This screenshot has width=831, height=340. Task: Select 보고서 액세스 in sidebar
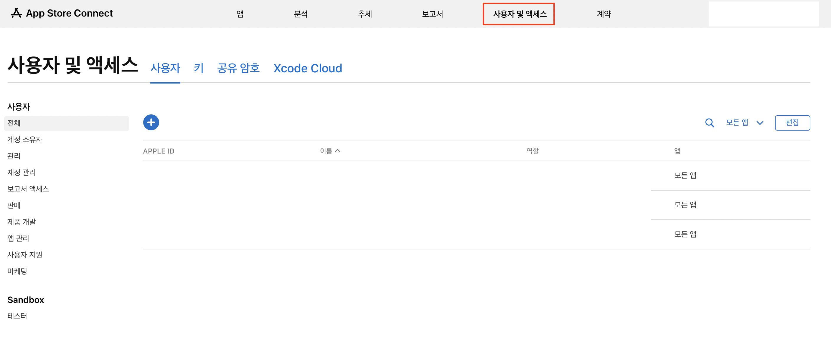tap(28, 189)
